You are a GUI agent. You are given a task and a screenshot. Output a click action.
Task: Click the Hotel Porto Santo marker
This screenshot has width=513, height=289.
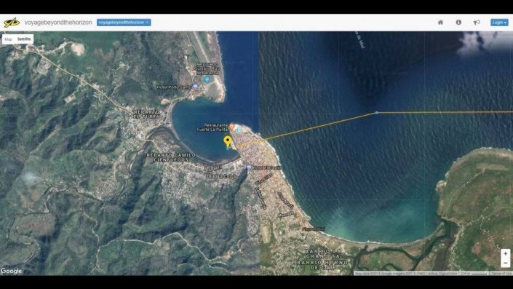click(196, 87)
